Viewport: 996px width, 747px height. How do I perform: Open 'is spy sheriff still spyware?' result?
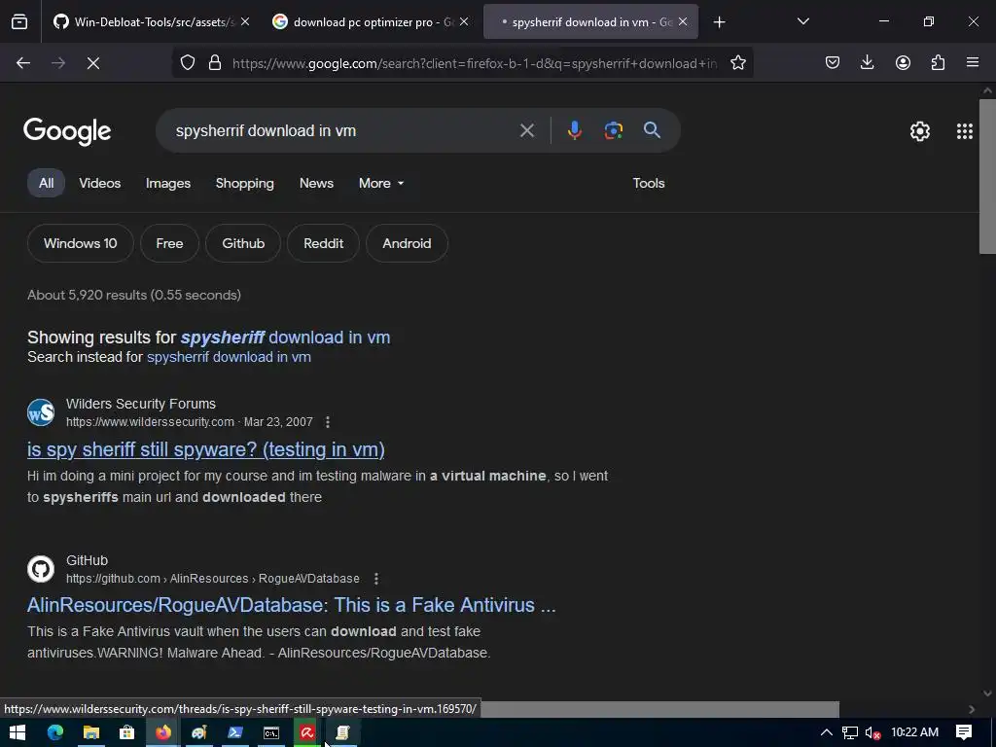[x=206, y=449]
